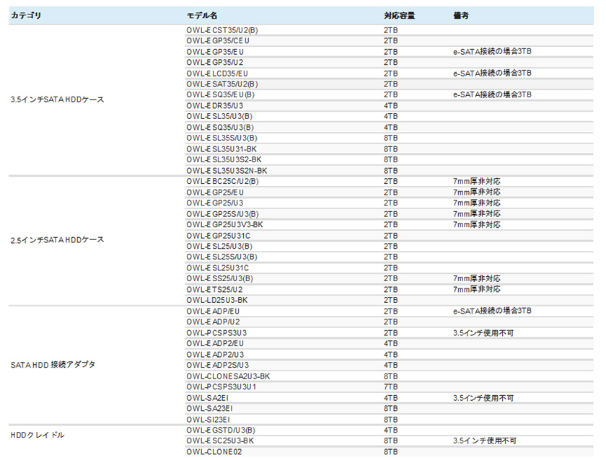
Task: Click model OWL-SI23EI
Action: (x=208, y=420)
